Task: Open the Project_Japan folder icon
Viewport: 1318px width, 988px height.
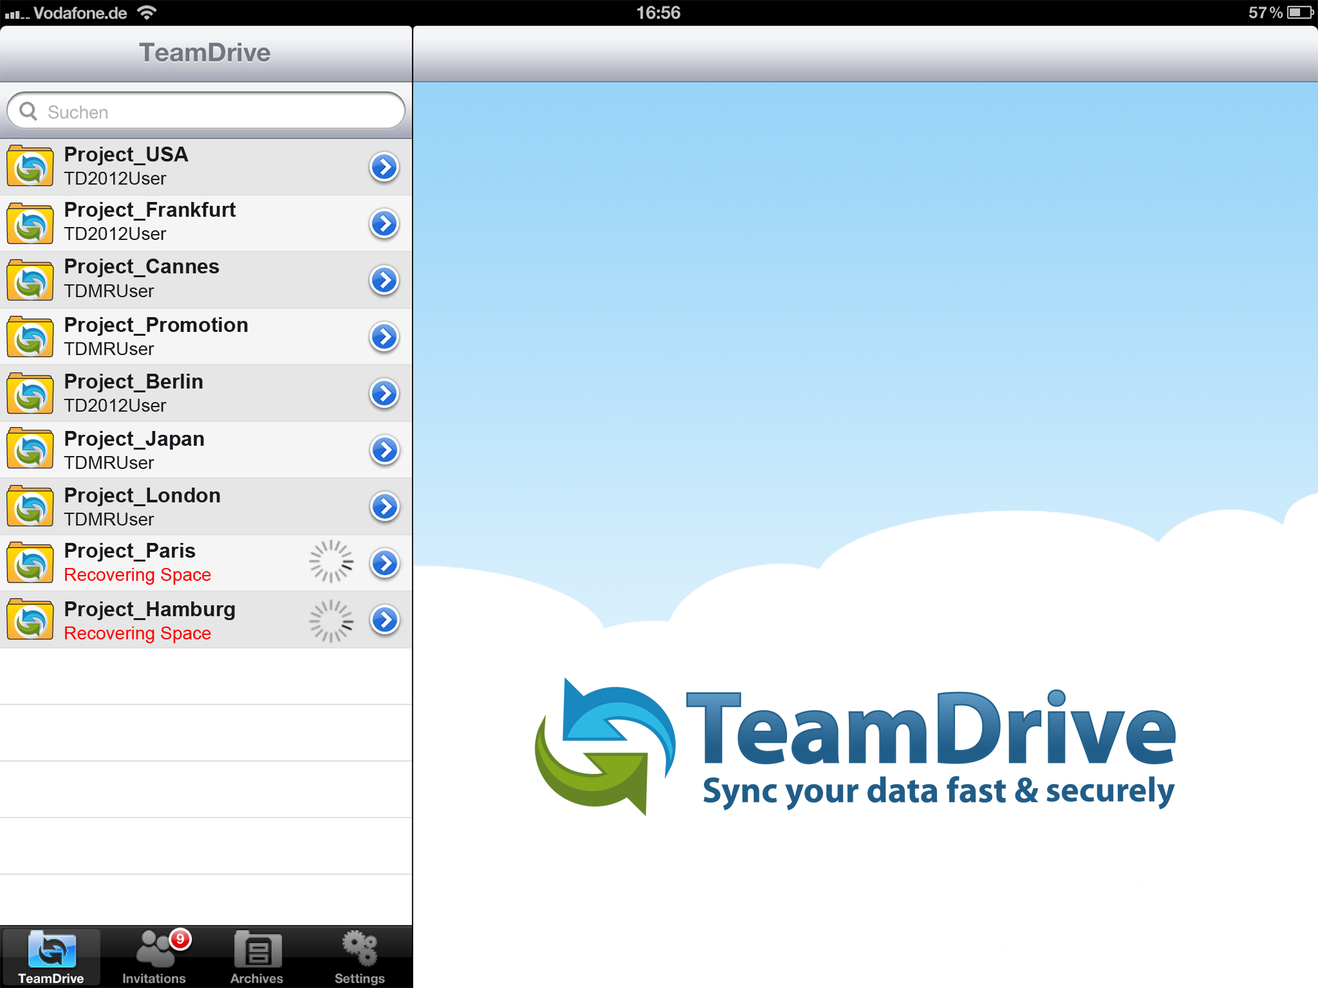Action: (30, 450)
